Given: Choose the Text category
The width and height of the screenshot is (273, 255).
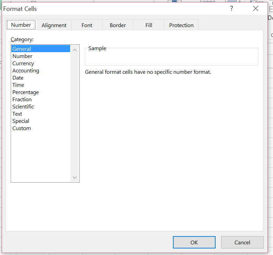Looking at the screenshot, I should pyautogui.click(x=41, y=114).
